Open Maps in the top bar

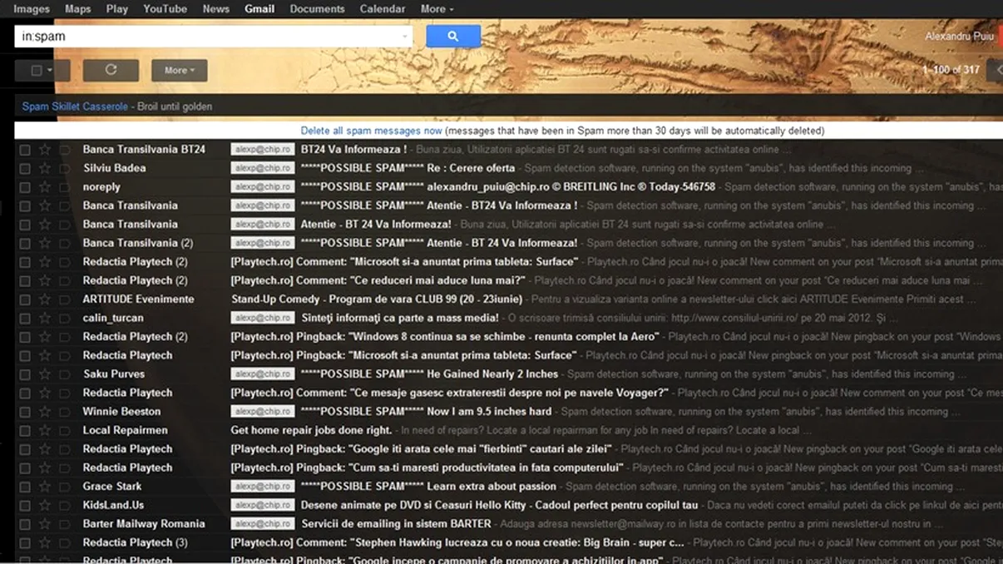(x=78, y=9)
